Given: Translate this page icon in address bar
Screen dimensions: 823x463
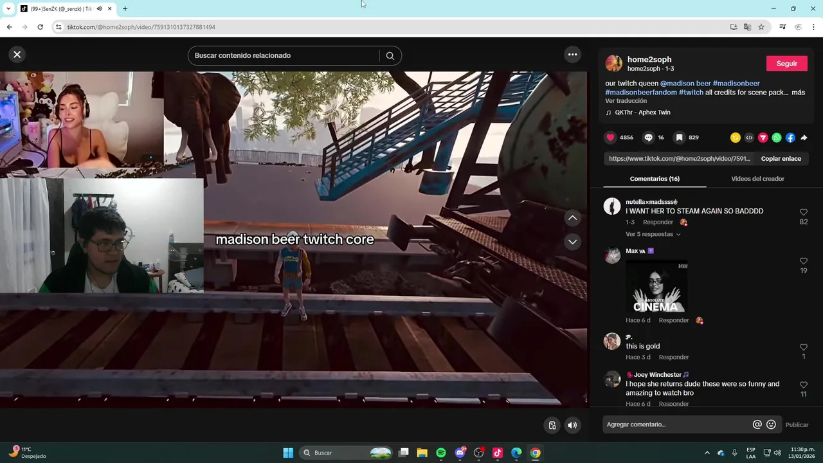Looking at the screenshot, I should [747, 27].
